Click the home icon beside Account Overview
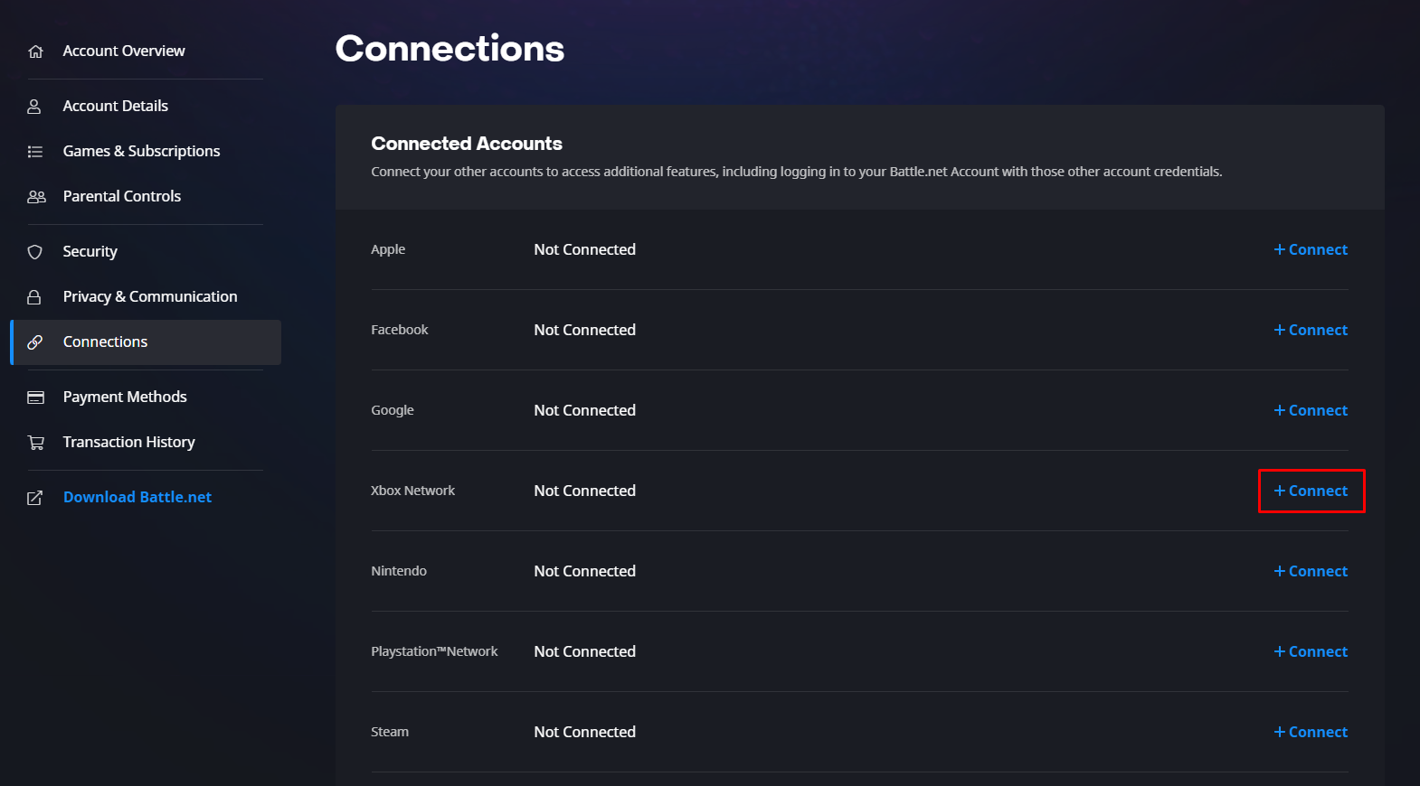1420x786 pixels. click(x=35, y=51)
